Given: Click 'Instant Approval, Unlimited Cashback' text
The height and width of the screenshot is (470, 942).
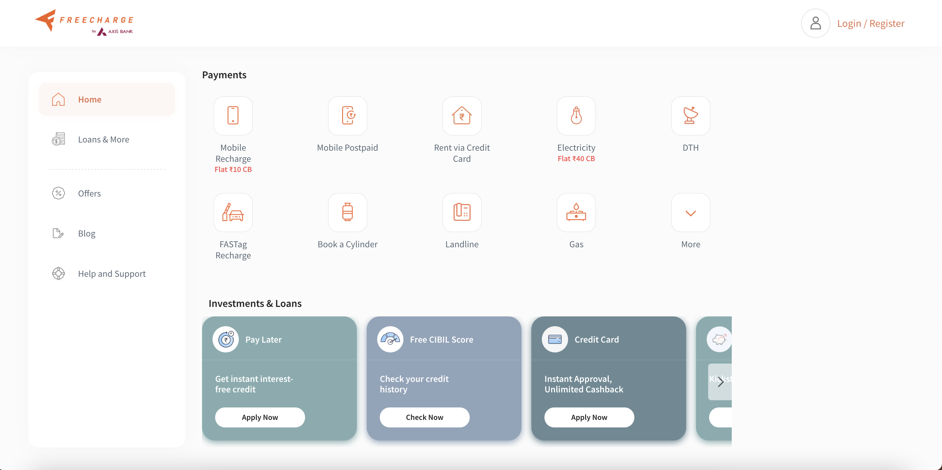Looking at the screenshot, I should [x=584, y=384].
